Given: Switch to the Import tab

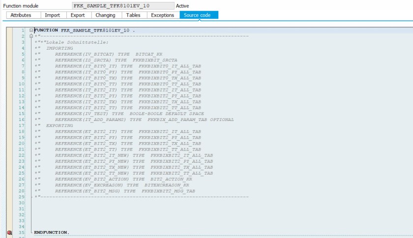Looking at the screenshot, I should coord(53,15).
